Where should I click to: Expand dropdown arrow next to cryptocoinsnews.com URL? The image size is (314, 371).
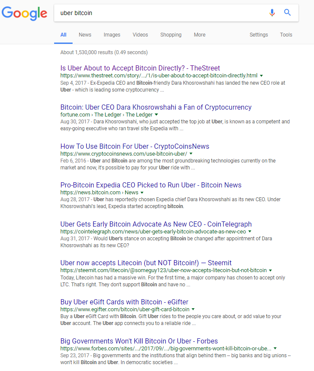191,154
